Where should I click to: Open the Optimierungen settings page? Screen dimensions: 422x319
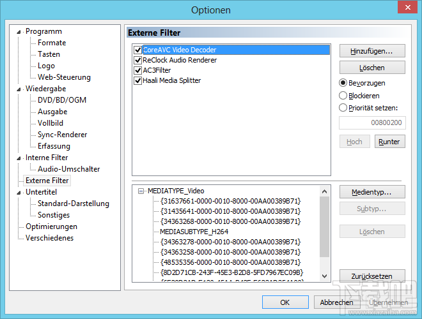51,226
